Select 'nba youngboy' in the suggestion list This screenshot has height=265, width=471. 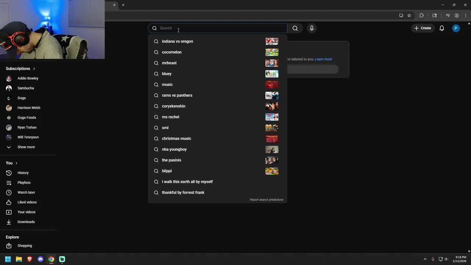[217, 149]
